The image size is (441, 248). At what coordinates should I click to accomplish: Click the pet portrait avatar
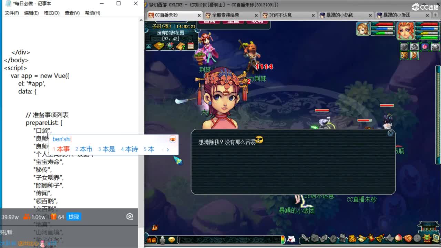363,29
